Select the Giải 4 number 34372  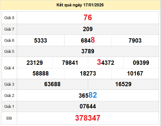coord(105,63)
